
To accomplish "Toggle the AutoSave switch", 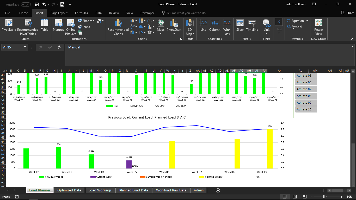I will click(26, 4).
